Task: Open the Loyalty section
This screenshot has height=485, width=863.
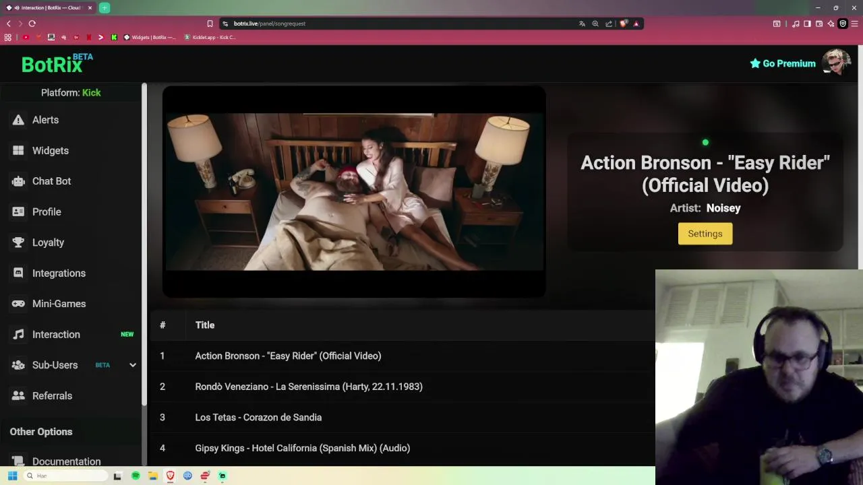Action: tap(48, 243)
